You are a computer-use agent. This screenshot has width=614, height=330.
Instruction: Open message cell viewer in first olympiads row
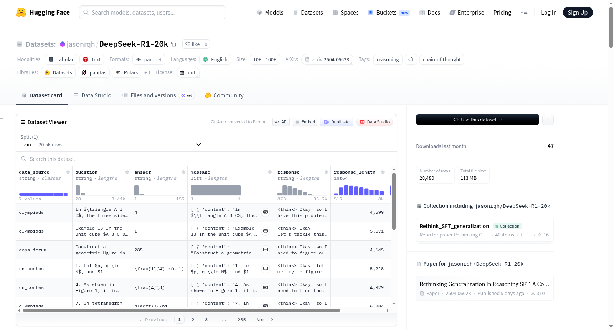click(266, 212)
